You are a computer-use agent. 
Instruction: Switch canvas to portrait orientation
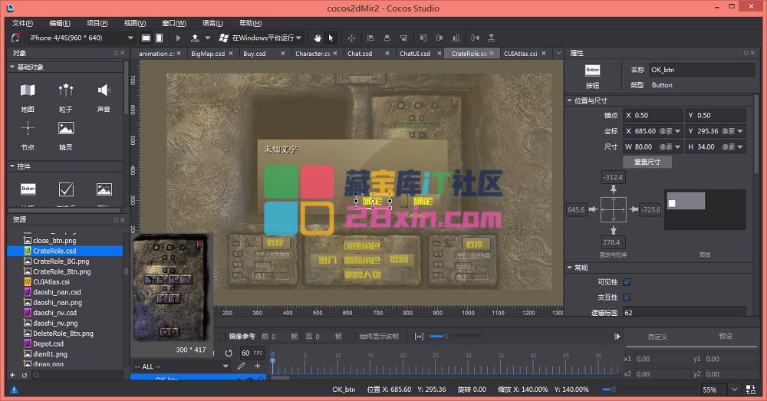click(159, 38)
